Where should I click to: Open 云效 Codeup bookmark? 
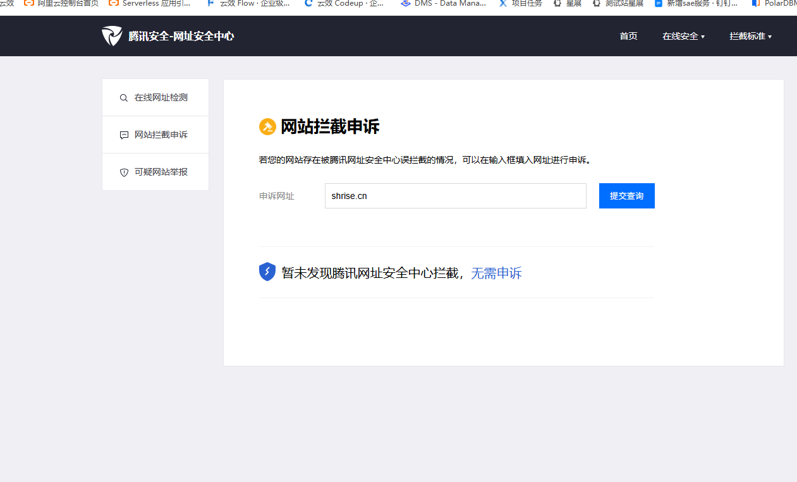tap(344, 3)
